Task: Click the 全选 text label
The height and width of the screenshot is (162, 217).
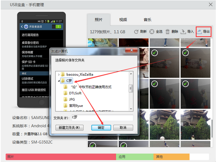Action: click(x=159, y=31)
